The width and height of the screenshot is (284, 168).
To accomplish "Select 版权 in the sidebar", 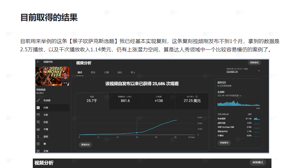I will [52, 137].
